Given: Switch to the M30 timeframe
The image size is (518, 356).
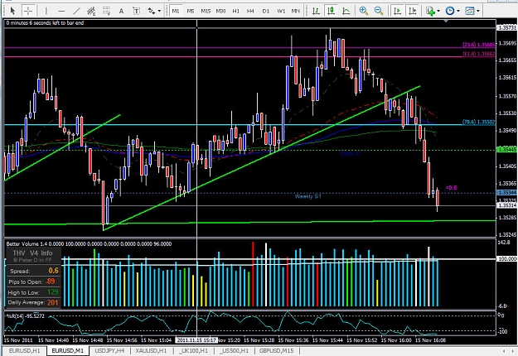Looking at the screenshot, I should pyautogui.click(x=220, y=11).
